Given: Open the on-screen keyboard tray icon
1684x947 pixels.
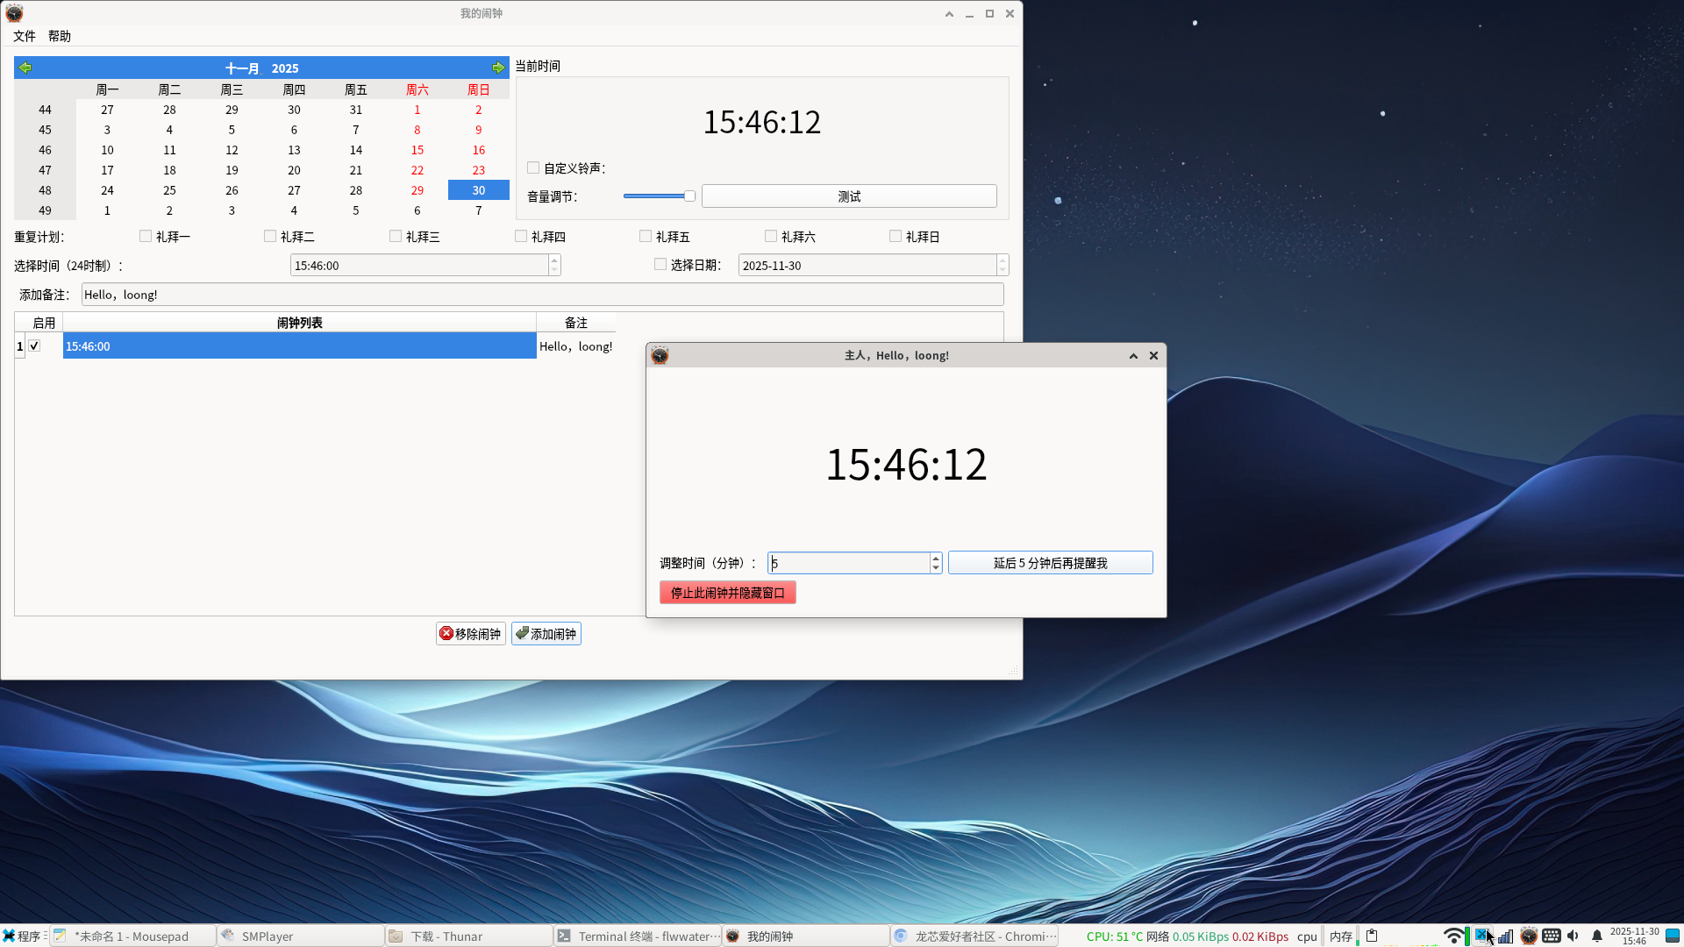Looking at the screenshot, I should coord(1552,936).
